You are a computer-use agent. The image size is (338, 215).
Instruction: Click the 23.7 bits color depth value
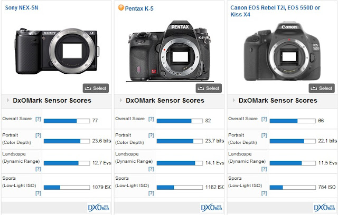coord(214,141)
